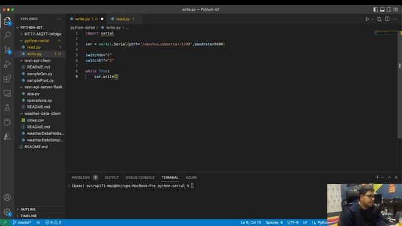Viewport: 402px width, 226px height.
Task: Toggle the primary side bar layout icon
Action: (376, 9)
